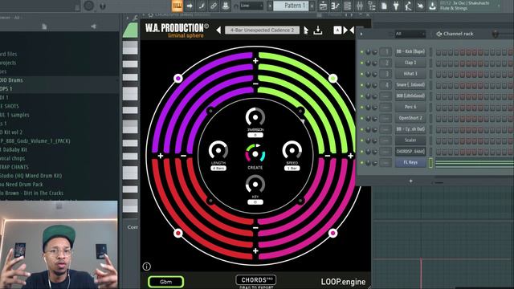Select the A state button in plugin header
This screenshot has height=289, width=514.
(337, 31)
